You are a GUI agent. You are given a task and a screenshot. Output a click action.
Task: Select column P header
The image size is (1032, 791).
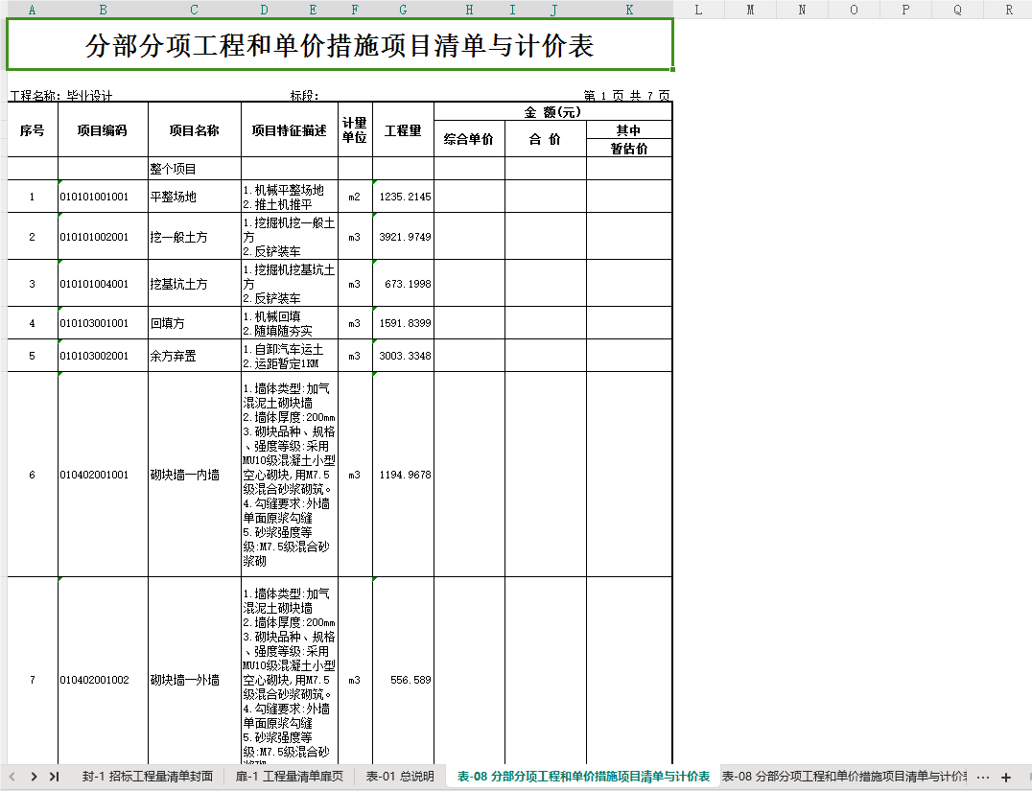tap(905, 10)
